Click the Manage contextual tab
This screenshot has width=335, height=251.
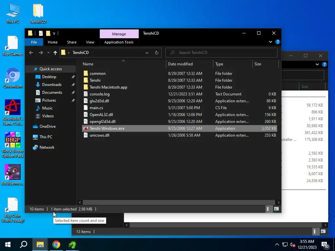119,34
